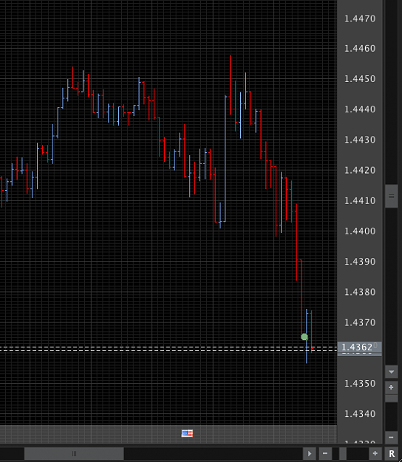Image resolution: width=402 pixels, height=462 pixels.
Task: Click the vertical price scrollbar thumb
Action: [392, 196]
